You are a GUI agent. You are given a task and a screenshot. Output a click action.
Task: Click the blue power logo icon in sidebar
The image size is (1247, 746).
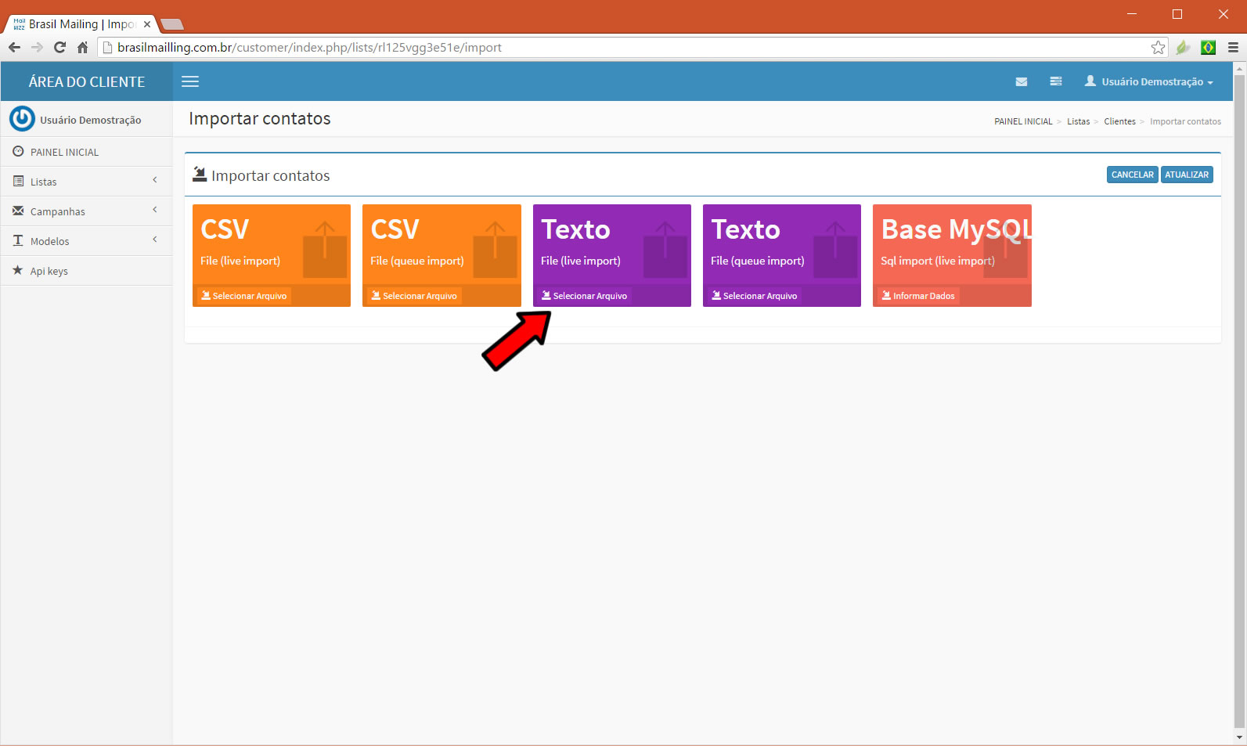[x=22, y=119]
